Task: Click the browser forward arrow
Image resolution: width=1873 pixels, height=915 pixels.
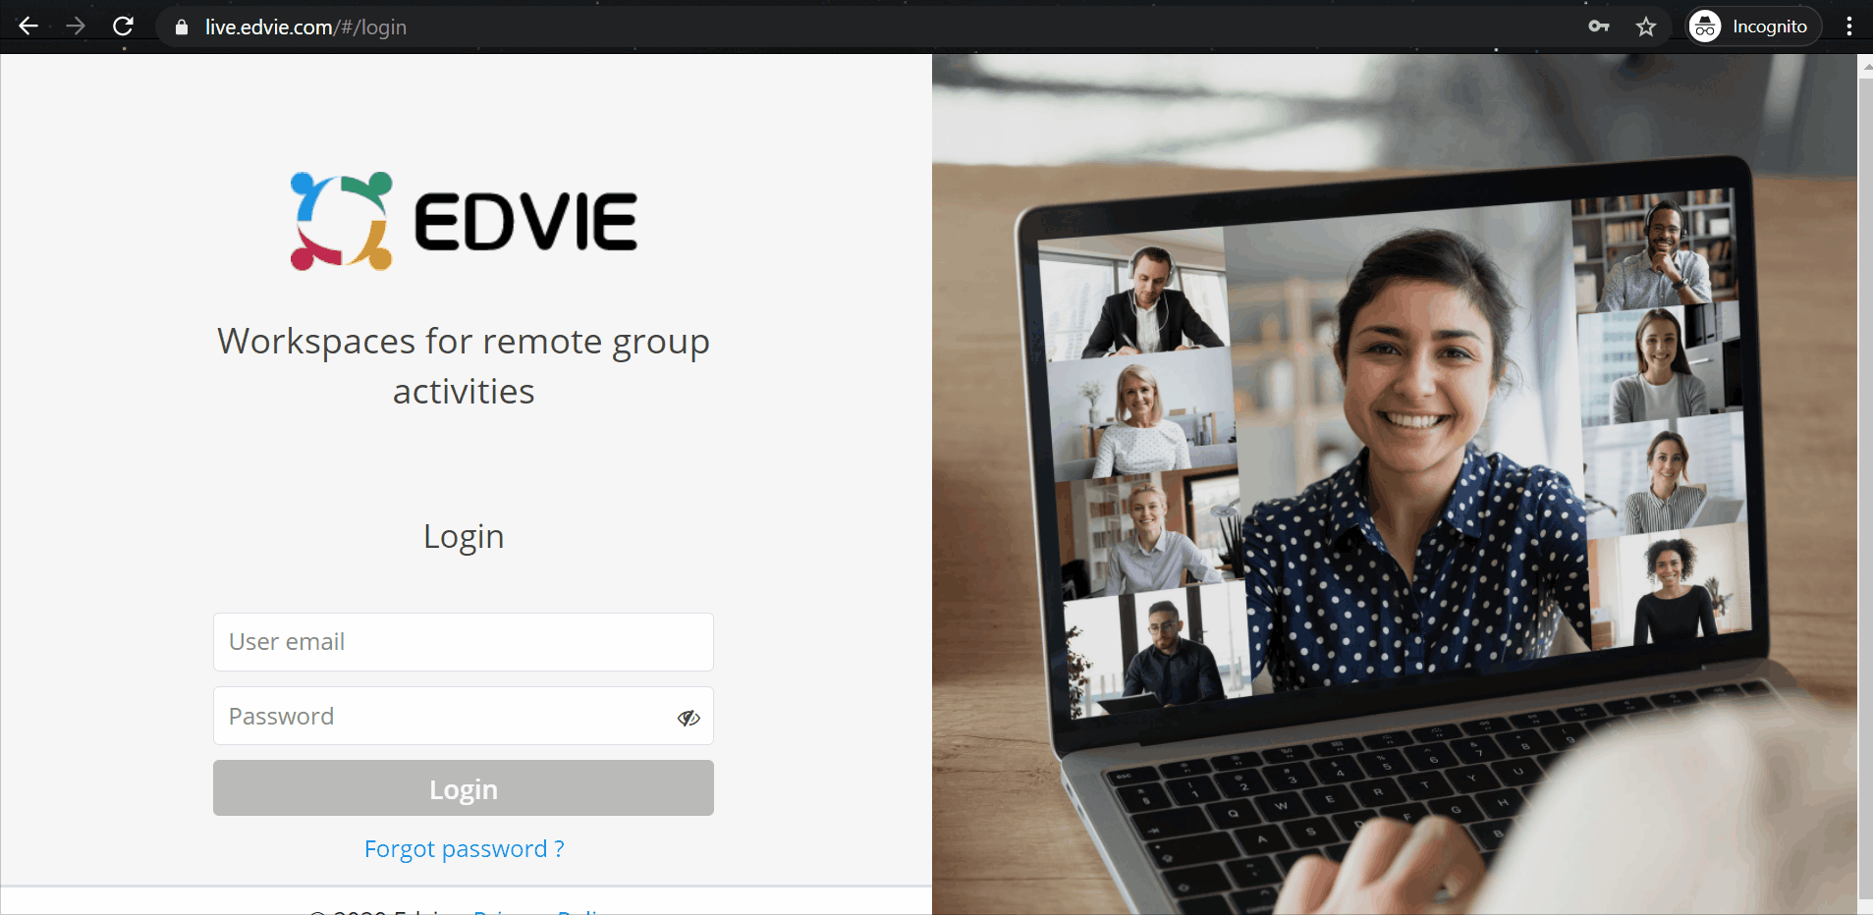Action: [76, 27]
